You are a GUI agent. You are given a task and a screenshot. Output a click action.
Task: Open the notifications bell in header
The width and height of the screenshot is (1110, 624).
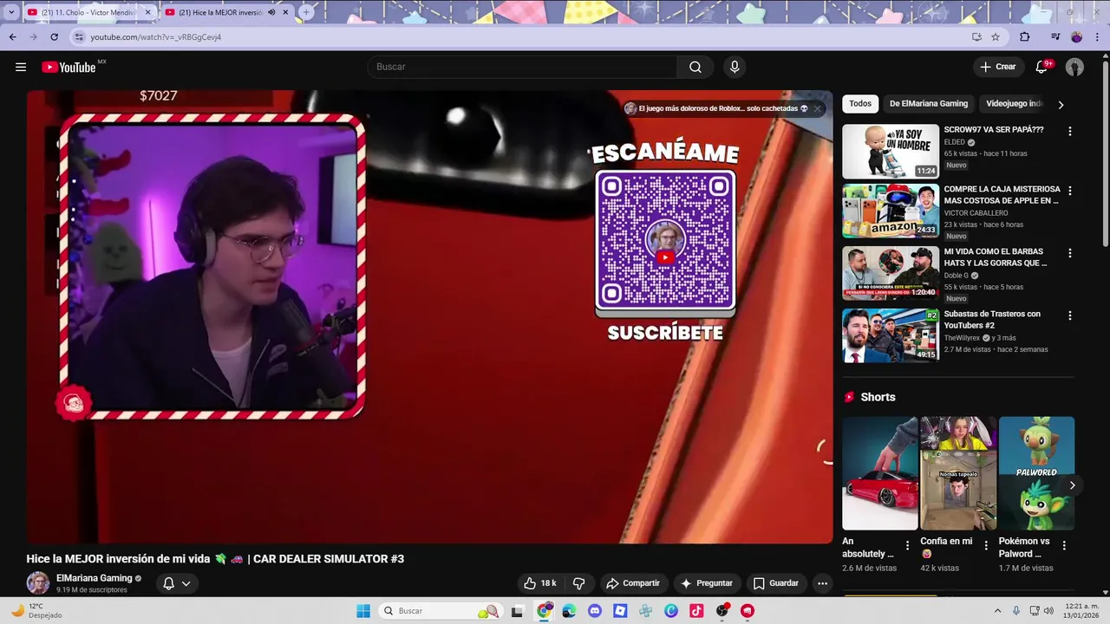[1042, 67]
